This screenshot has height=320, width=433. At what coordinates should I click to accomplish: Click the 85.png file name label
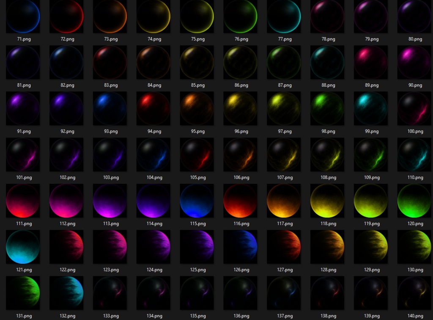click(x=198, y=85)
